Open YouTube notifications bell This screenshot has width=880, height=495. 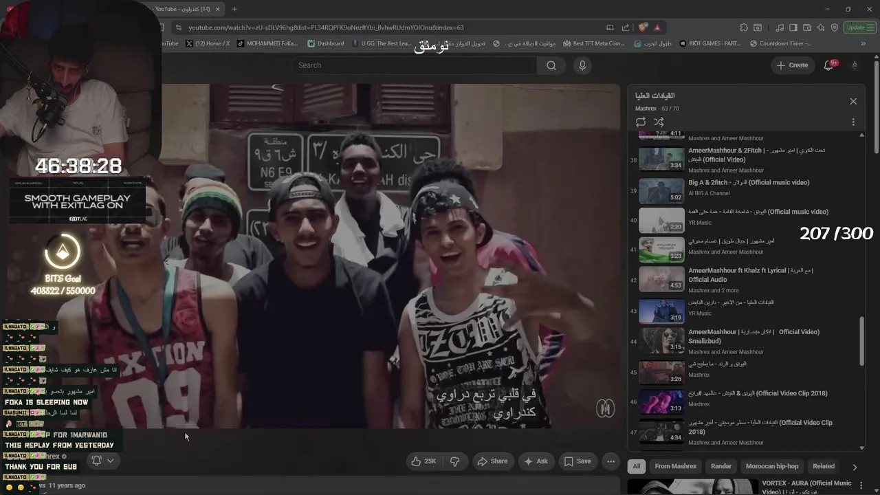pyautogui.click(x=829, y=65)
